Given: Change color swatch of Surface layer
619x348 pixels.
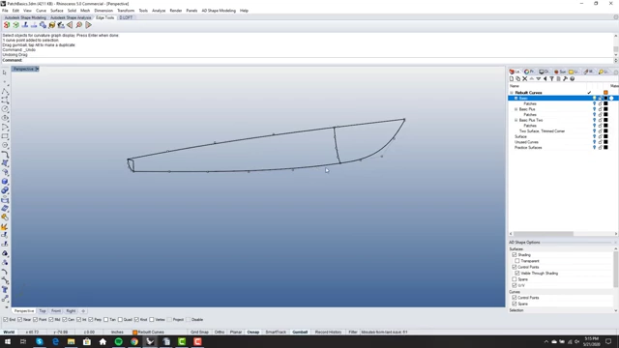Looking at the screenshot, I should click(605, 136).
